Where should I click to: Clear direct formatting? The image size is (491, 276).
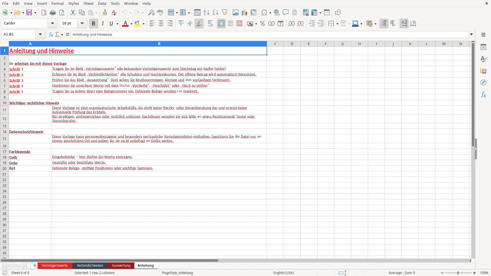pos(114,13)
